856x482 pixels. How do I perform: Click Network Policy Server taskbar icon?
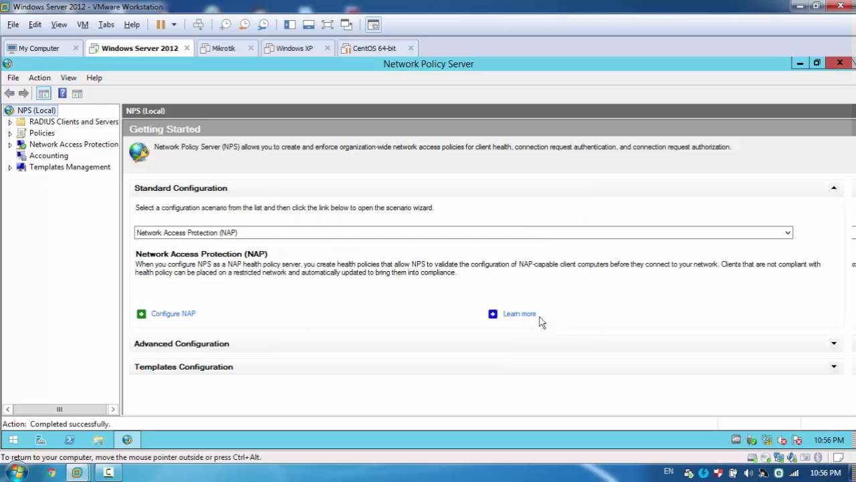127,440
